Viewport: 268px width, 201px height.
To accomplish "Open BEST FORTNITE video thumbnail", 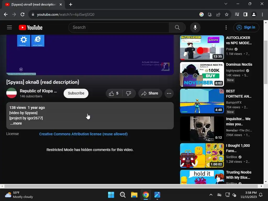I will click(x=202, y=101).
